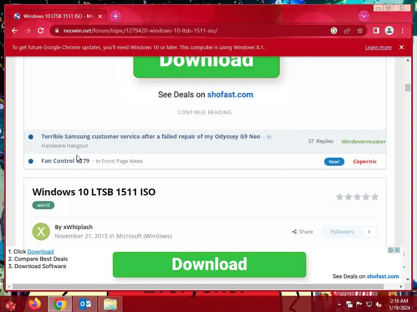Close the Windows 10 LTSB 1511 ISO tab

100,16
